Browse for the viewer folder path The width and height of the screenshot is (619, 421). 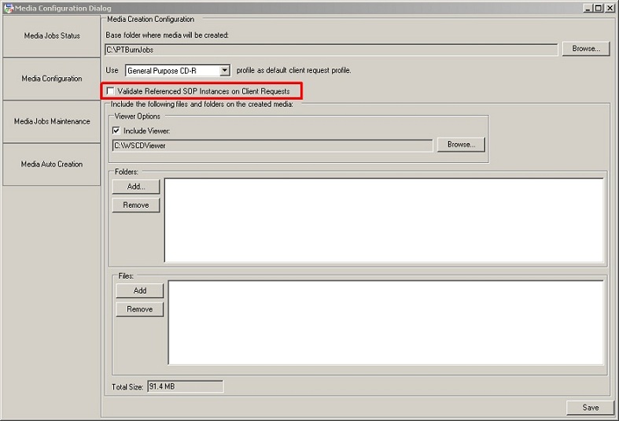[x=461, y=145]
